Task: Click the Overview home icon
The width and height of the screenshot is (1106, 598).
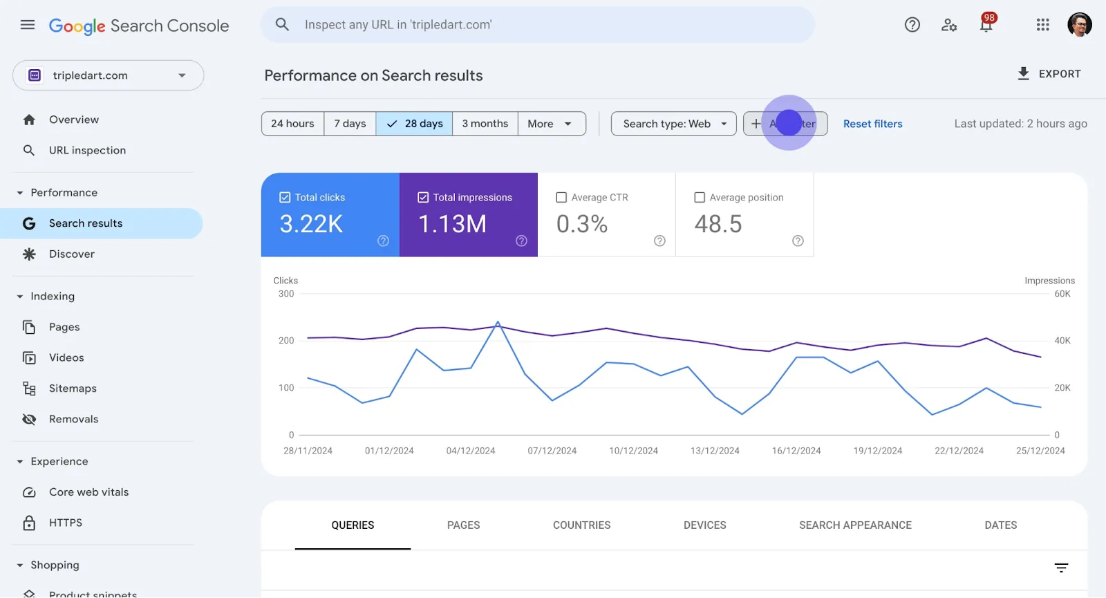Action: click(29, 120)
